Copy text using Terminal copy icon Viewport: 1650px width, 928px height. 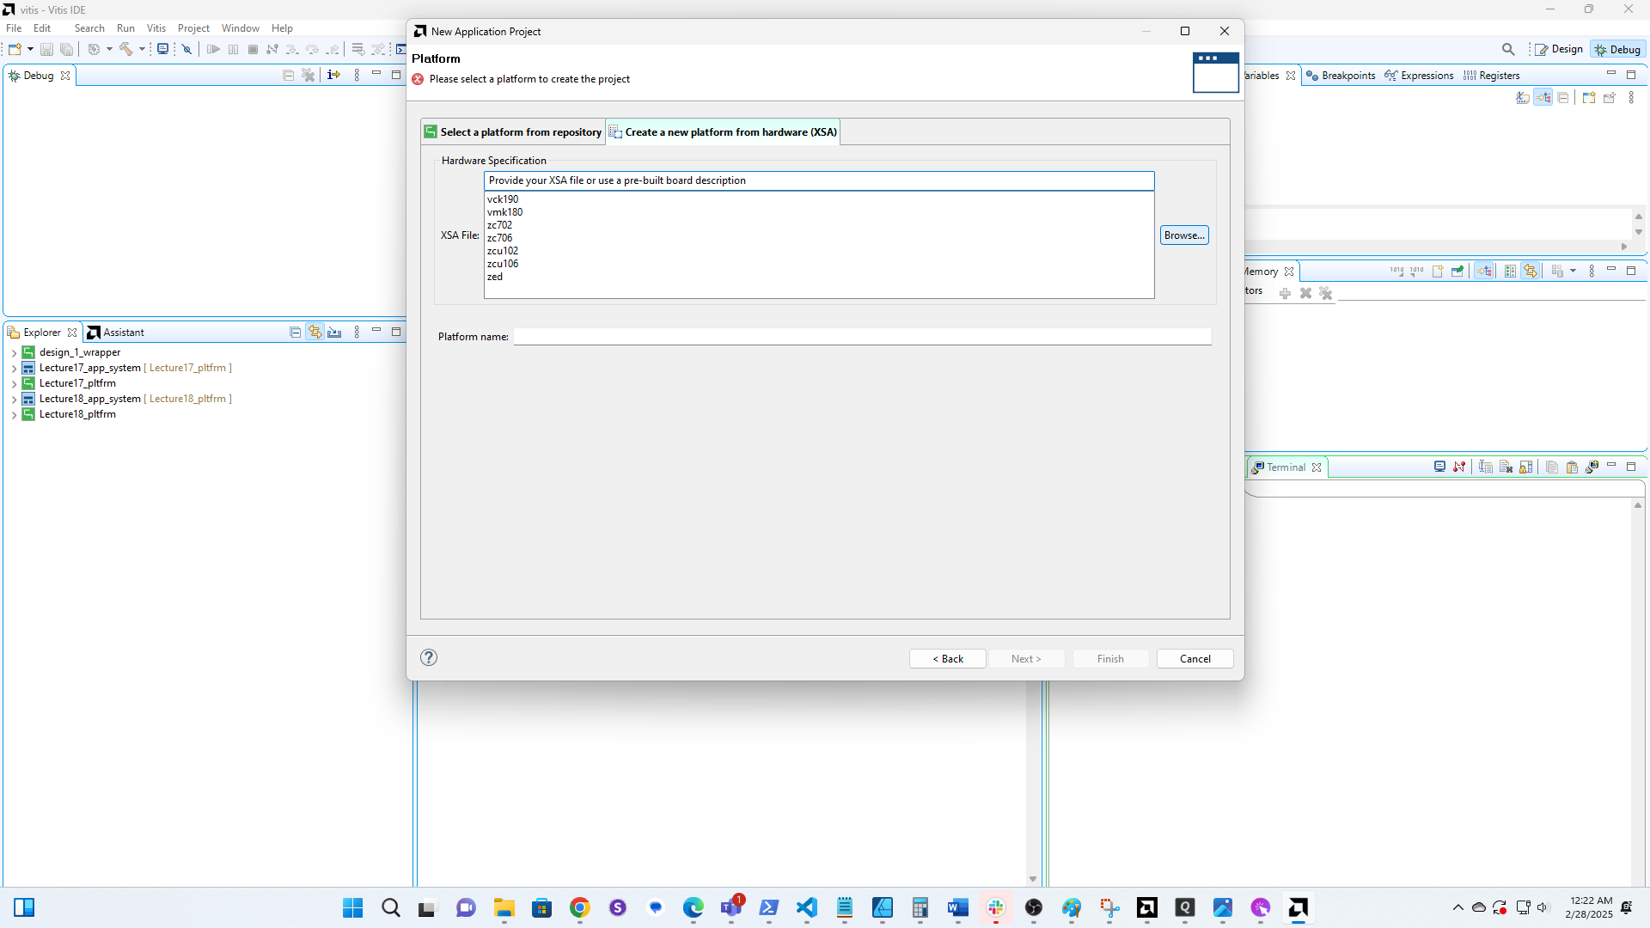(x=1552, y=467)
